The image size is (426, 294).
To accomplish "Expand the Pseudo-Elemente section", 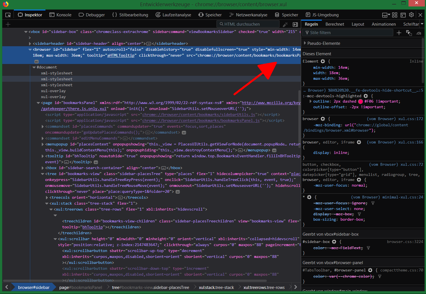I will tap(305, 43).
